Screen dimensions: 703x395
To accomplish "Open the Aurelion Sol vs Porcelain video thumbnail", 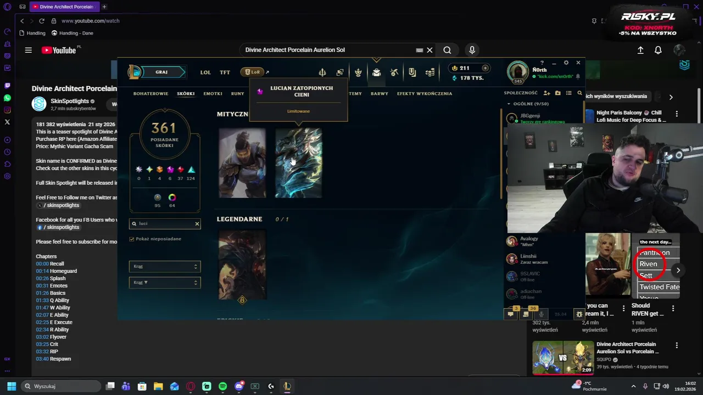I will pos(563,358).
